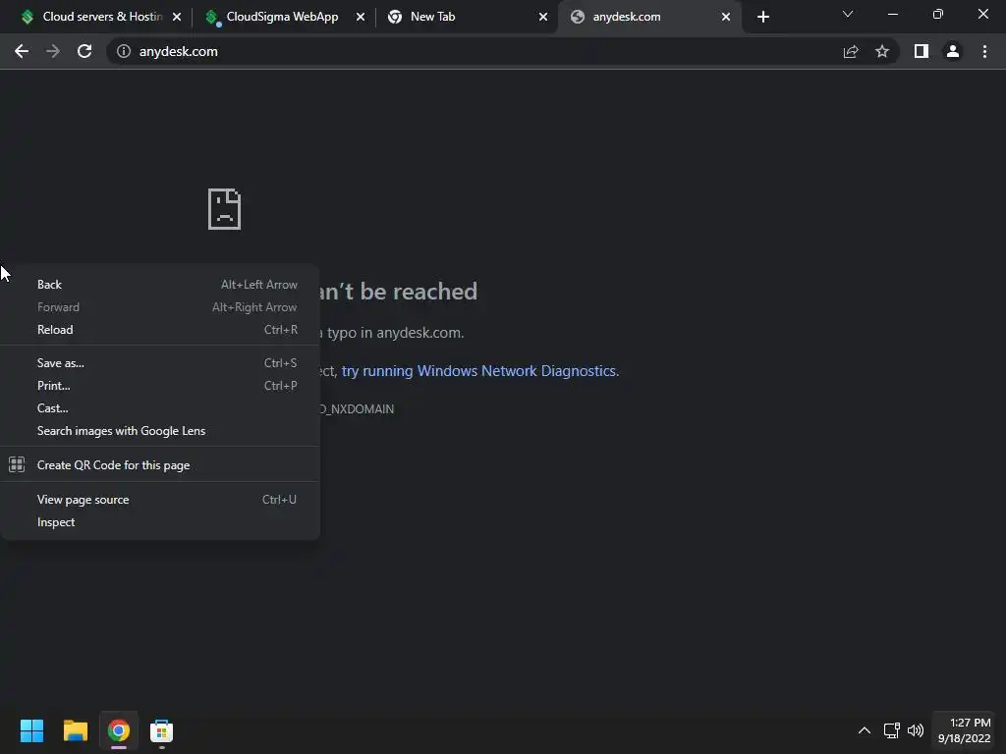The image size is (1006, 754).
Task: Select View page source menu entry
Action: 160,500
